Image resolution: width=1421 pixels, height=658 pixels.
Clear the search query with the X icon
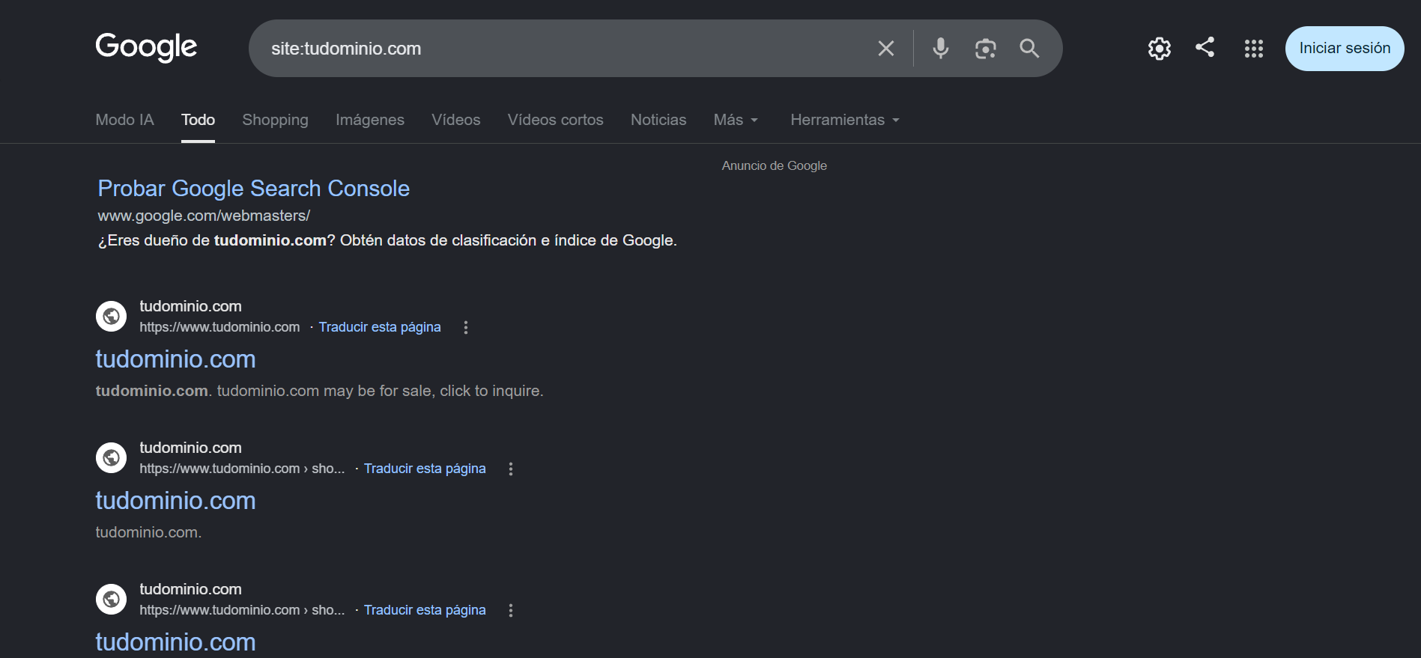(886, 49)
